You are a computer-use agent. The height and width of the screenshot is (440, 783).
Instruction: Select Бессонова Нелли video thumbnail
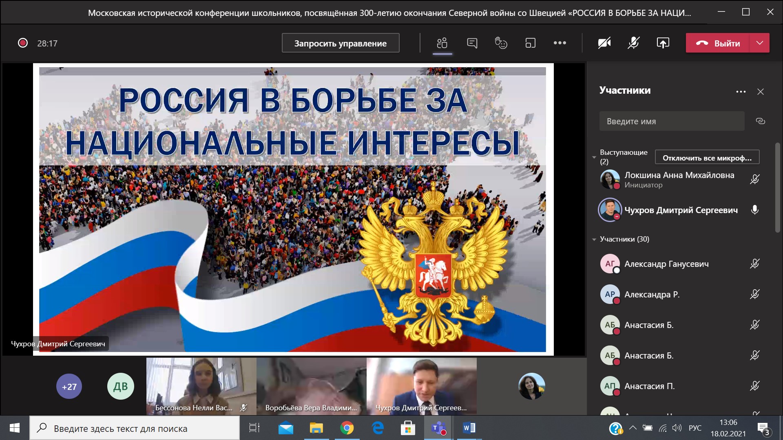[201, 386]
